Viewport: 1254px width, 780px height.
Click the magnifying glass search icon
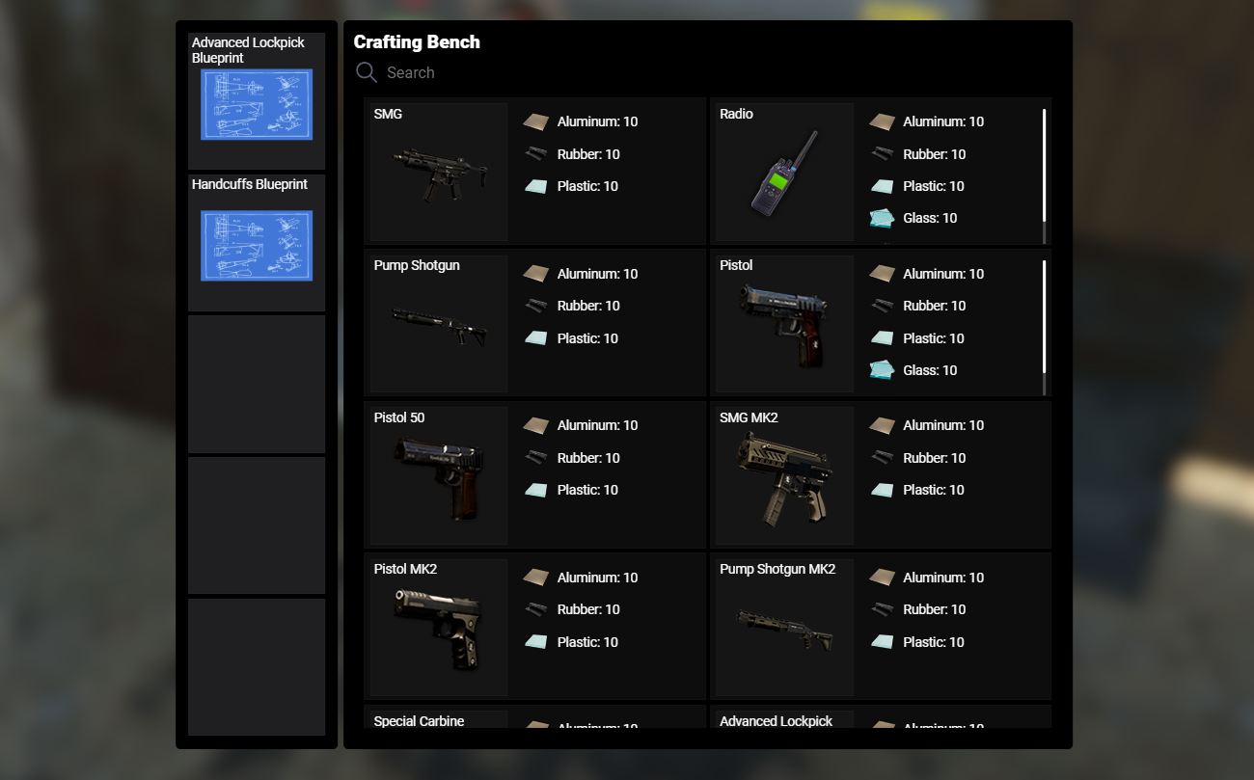pyautogui.click(x=367, y=72)
